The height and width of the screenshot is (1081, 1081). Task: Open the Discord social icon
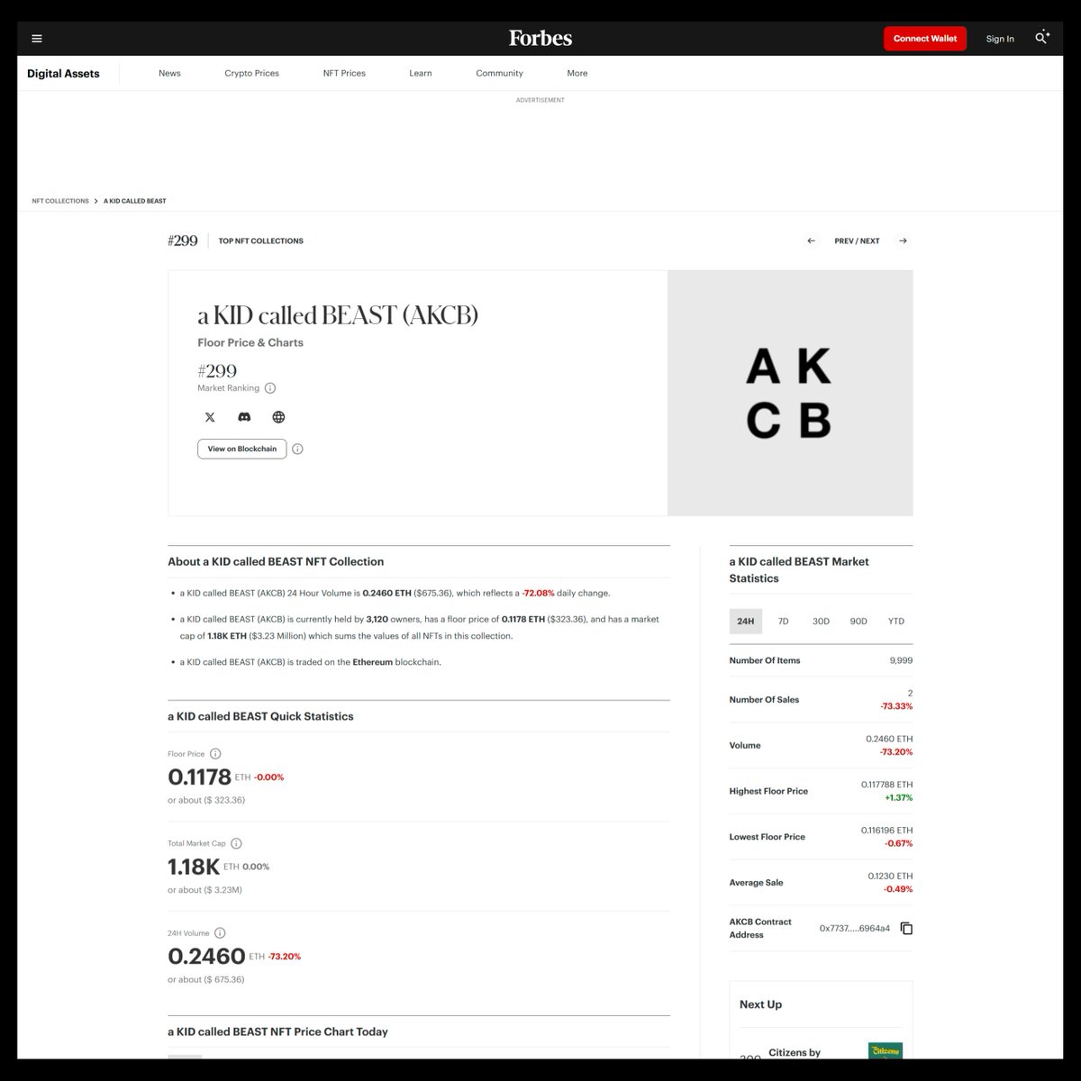click(x=244, y=417)
